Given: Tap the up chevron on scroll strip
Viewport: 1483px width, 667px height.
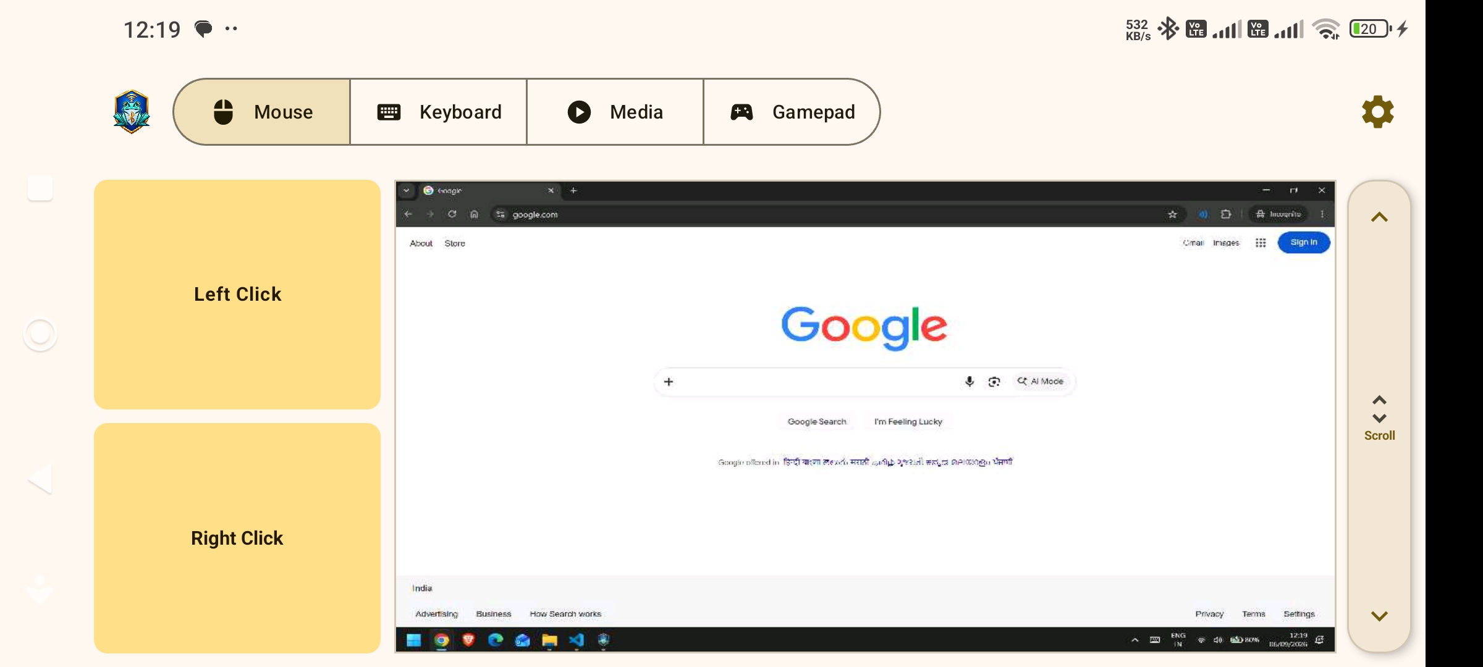Looking at the screenshot, I should coord(1379,217).
